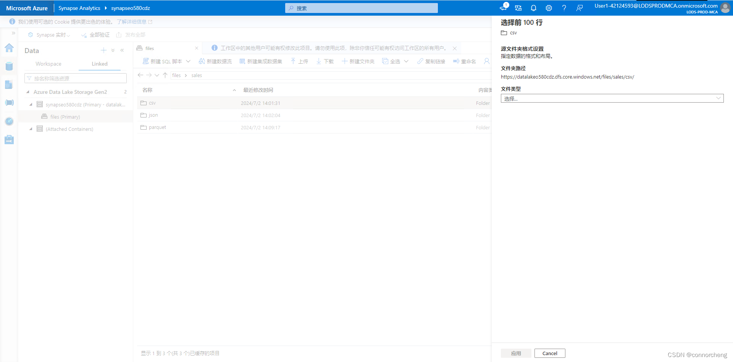Add a new resource with plus icon
The width and height of the screenshot is (733, 362).
[103, 50]
